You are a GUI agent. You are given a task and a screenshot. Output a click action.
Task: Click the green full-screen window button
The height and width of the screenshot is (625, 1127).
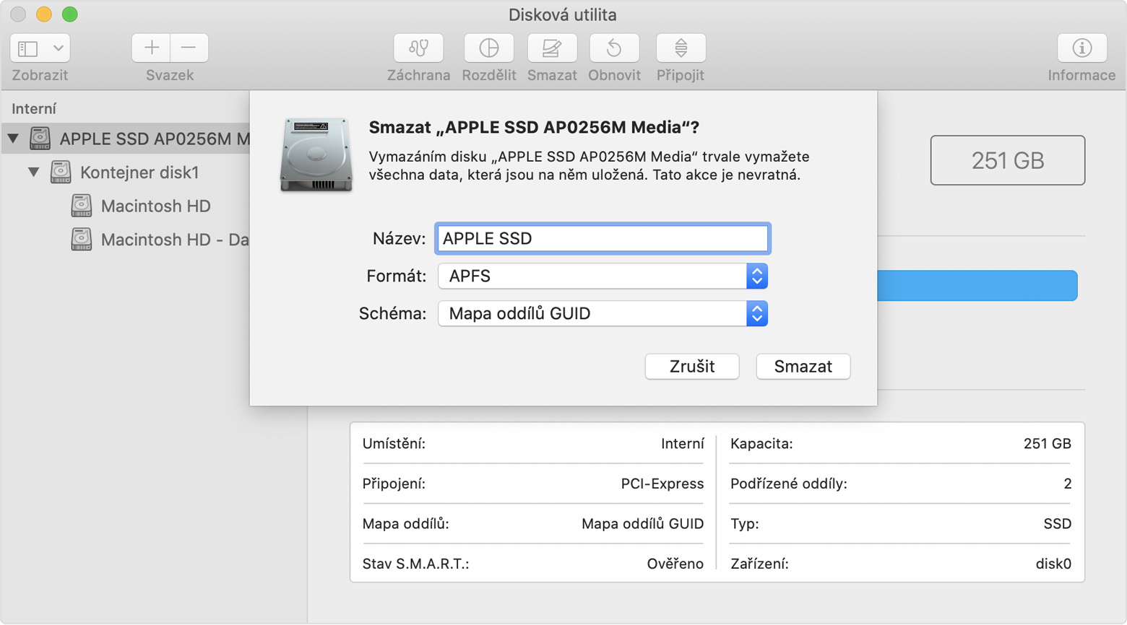[70, 14]
